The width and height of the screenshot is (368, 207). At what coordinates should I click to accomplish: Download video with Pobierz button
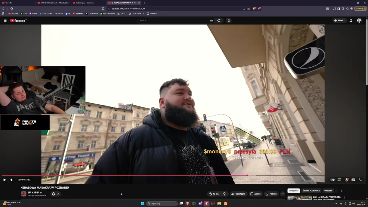pyautogui.click(x=271, y=194)
